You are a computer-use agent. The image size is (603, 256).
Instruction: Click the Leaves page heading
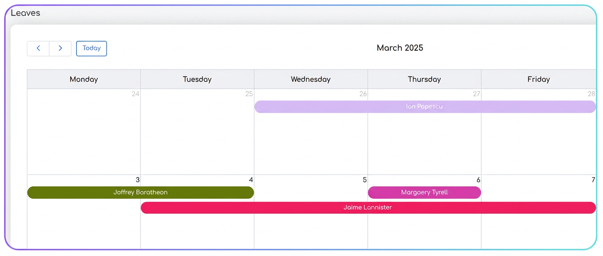pyautogui.click(x=26, y=13)
